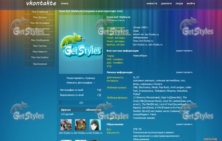Click city Новосибирск link
Screen dimensions: 222x141
pos(140,56)
